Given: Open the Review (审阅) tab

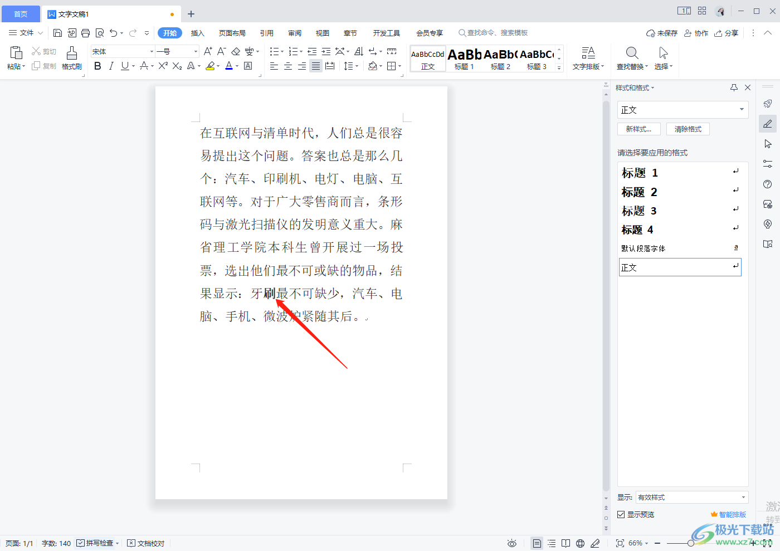Looking at the screenshot, I should pyautogui.click(x=295, y=33).
